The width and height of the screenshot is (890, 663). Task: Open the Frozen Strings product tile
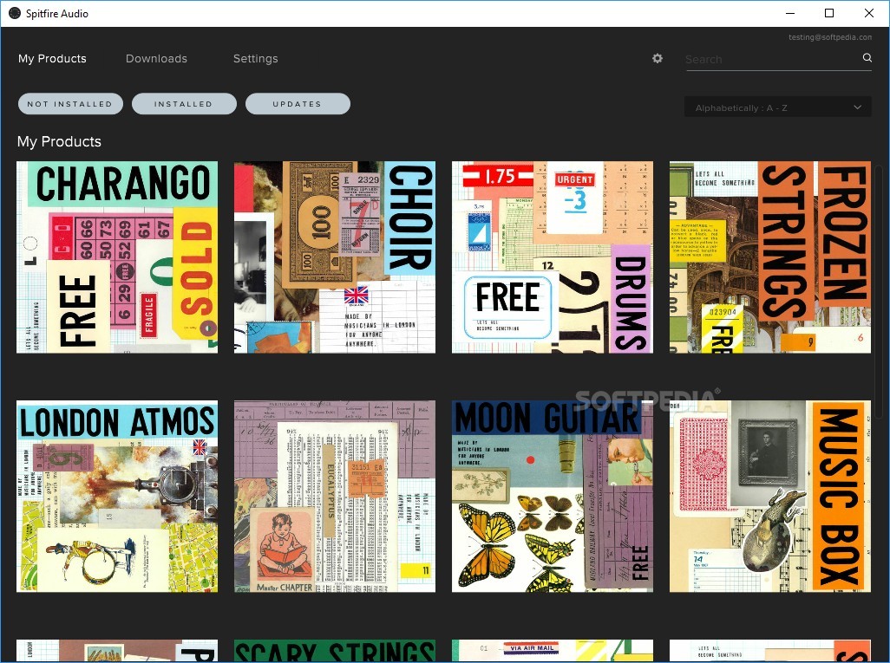pos(770,257)
